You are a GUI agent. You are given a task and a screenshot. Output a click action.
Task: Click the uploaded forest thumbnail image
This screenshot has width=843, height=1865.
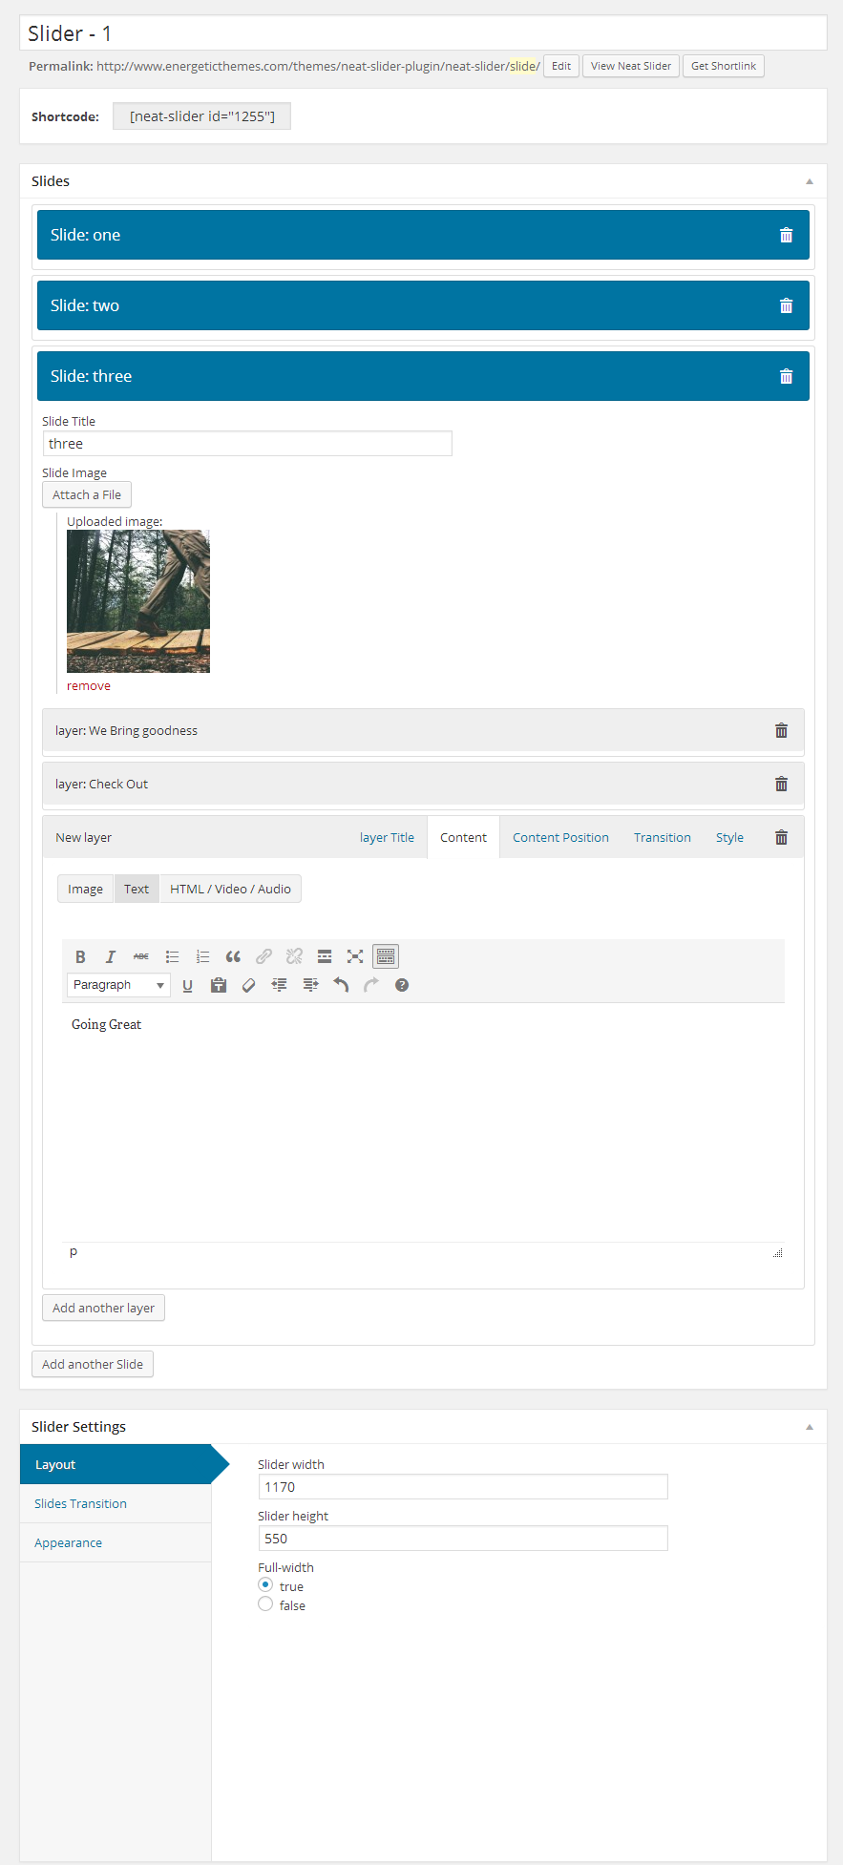coord(138,601)
